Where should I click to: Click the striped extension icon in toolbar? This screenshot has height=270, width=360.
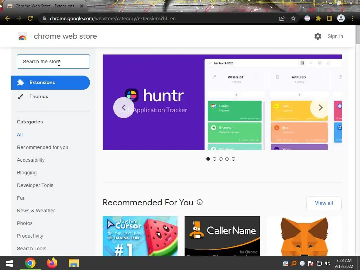click(307, 18)
